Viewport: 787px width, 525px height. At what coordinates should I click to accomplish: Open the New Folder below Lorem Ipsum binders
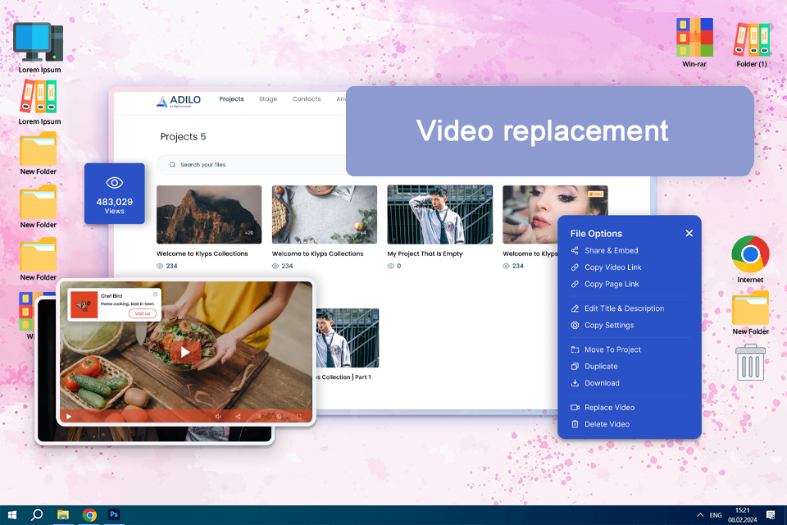click(39, 149)
